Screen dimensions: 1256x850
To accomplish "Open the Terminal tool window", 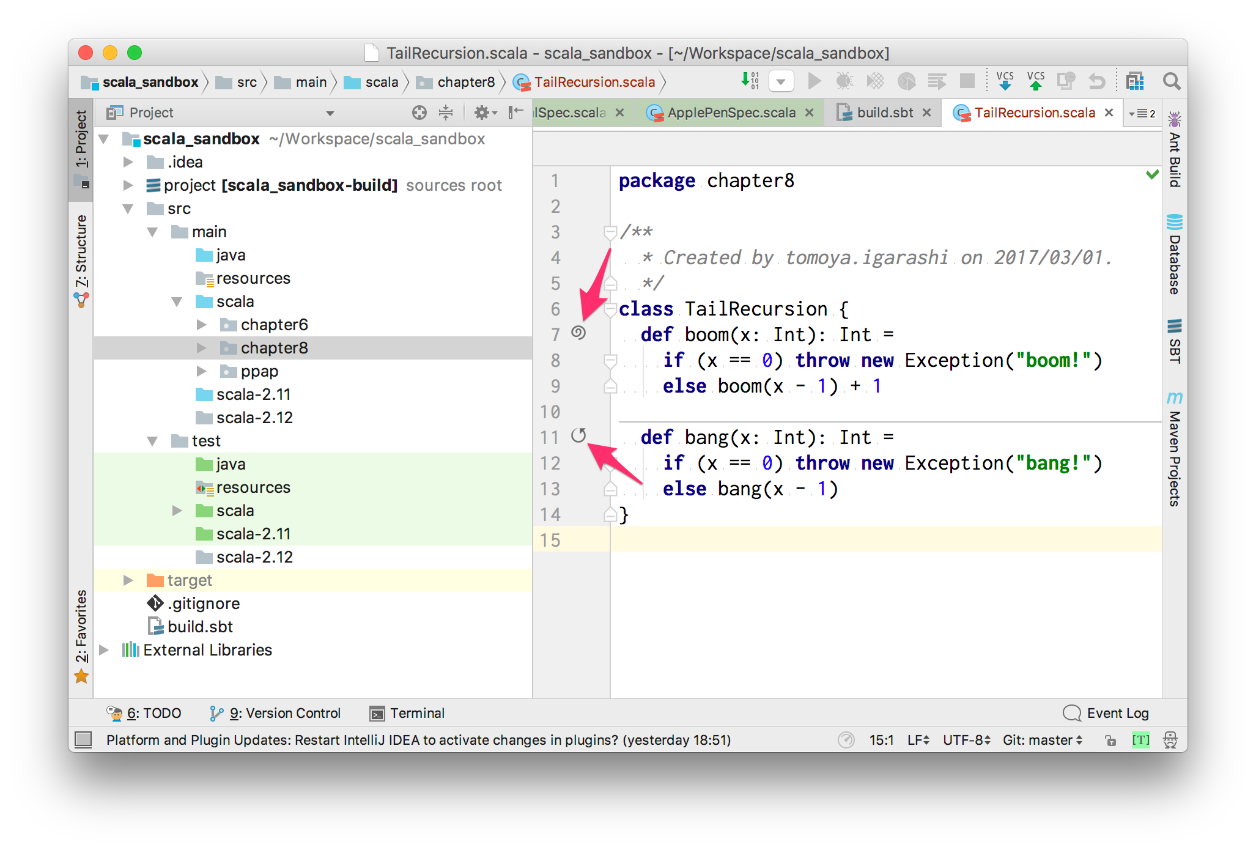I will coord(407,713).
